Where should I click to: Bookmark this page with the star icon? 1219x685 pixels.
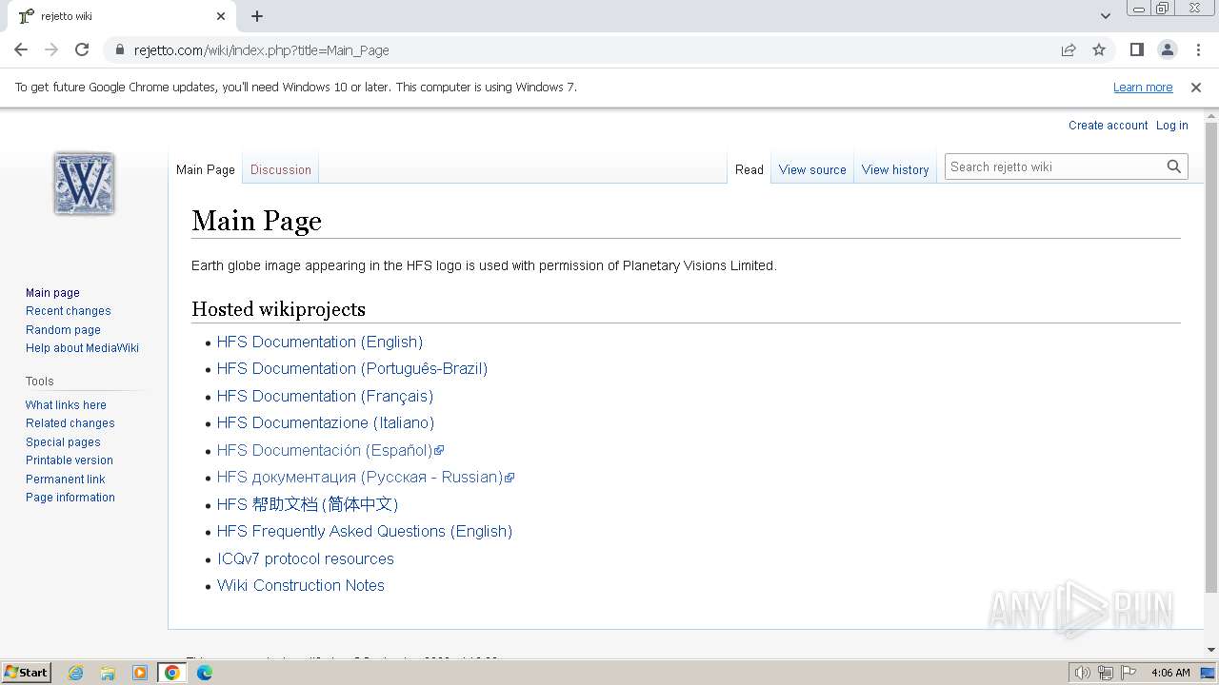pos(1099,49)
